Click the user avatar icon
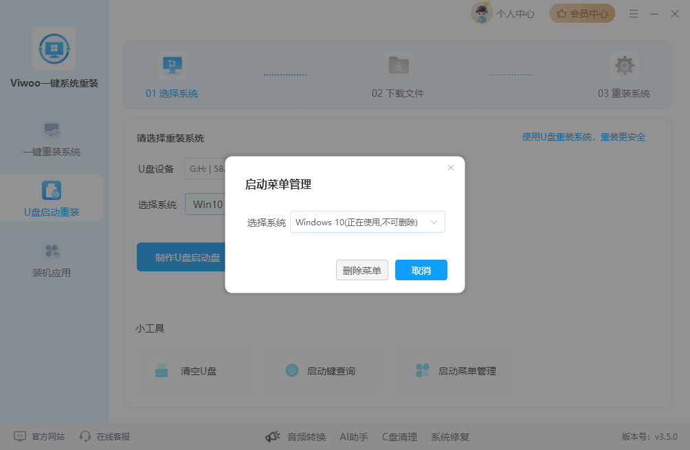The width and height of the screenshot is (690, 450). click(x=481, y=13)
